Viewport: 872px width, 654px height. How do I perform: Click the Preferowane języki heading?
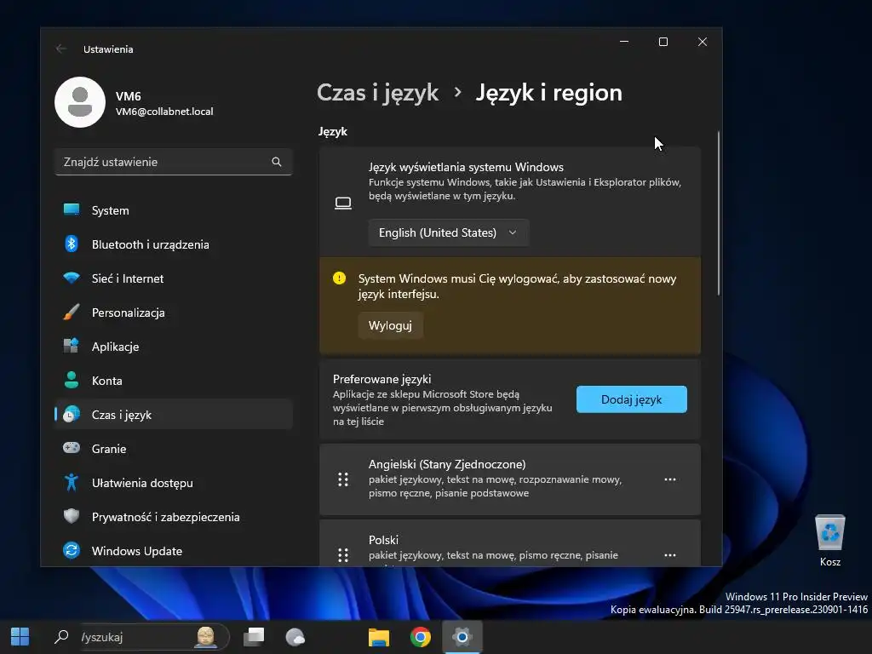point(382,379)
